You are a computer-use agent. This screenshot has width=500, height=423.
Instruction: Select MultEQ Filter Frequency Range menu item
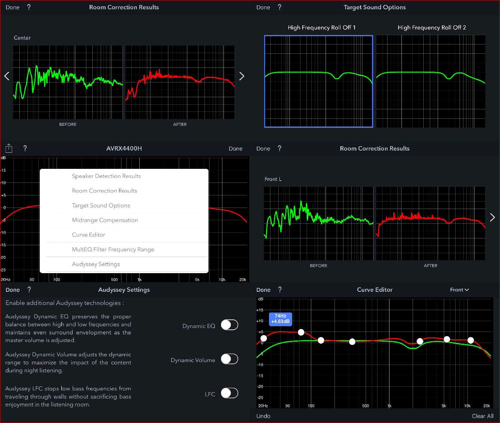pos(124,249)
